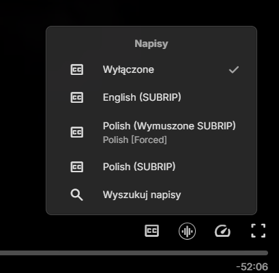Click the magnifier icon next to Wyszukuj napisy

(x=77, y=195)
